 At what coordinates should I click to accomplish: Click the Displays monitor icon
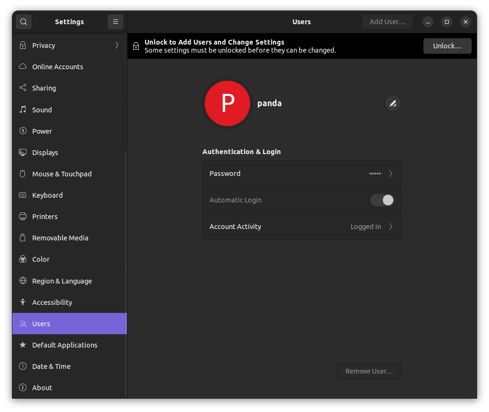click(x=23, y=152)
